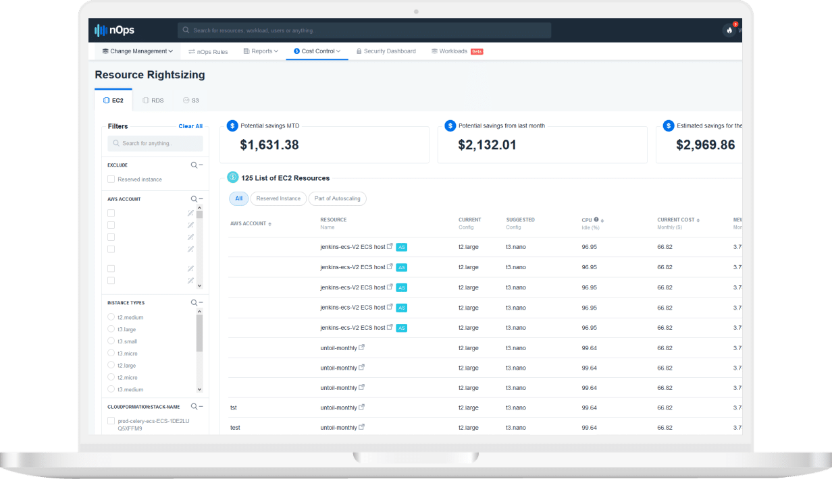
Task: Collapse the CLOUDFORMATION:STACK-NAME filter section
Action: (201, 407)
